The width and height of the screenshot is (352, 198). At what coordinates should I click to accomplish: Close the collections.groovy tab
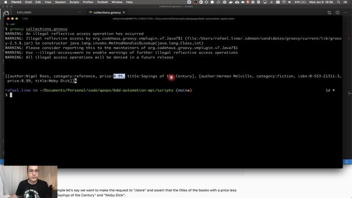(124, 12)
